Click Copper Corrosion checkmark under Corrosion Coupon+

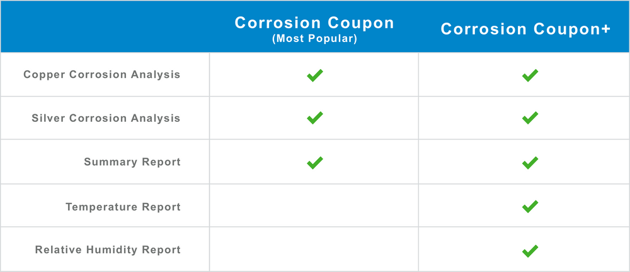(x=530, y=75)
